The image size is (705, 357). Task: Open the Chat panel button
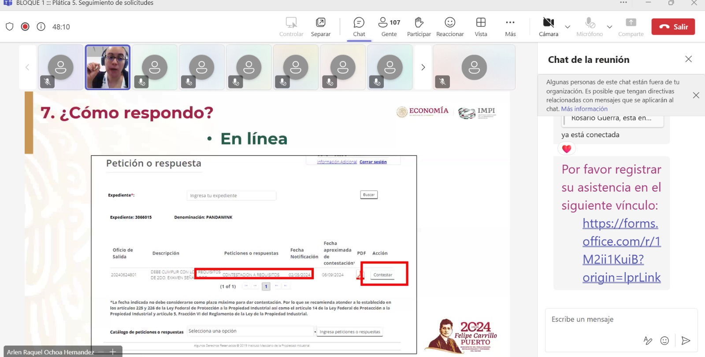click(359, 26)
